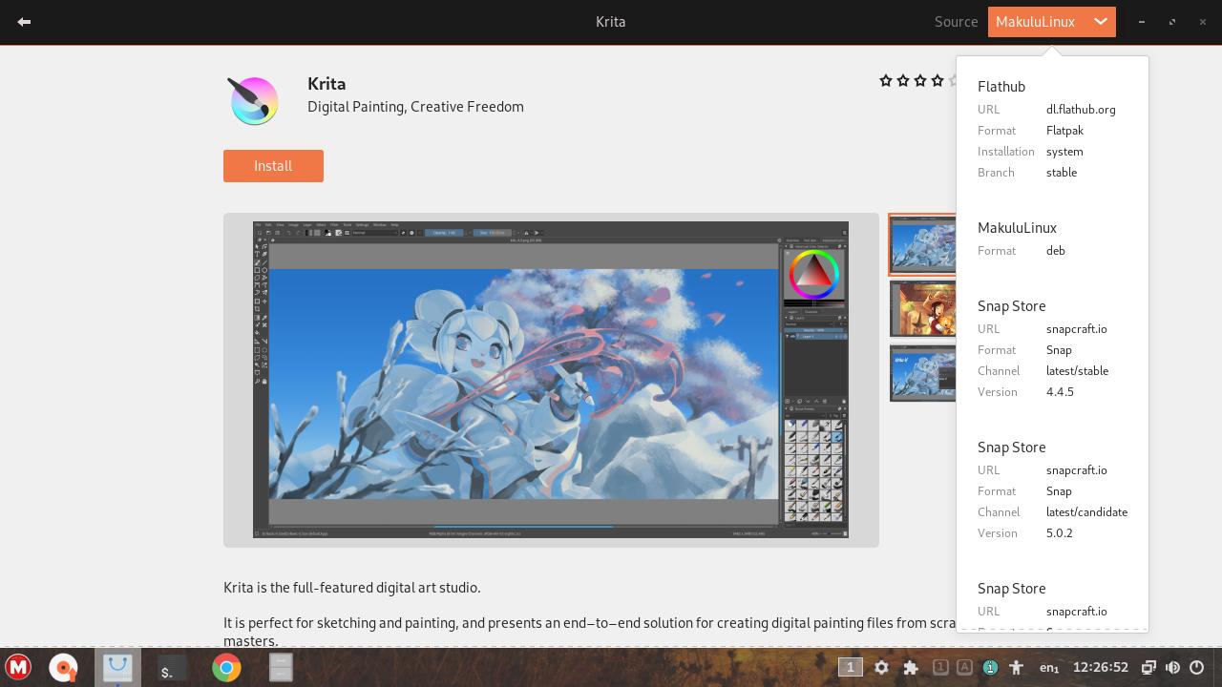The height and width of the screenshot is (687, 1222).
Task: Open the red M Makulu menu launcher
Action: tap(18, 667)
